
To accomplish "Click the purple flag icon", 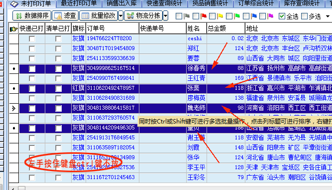I will (x=271, y=16).
